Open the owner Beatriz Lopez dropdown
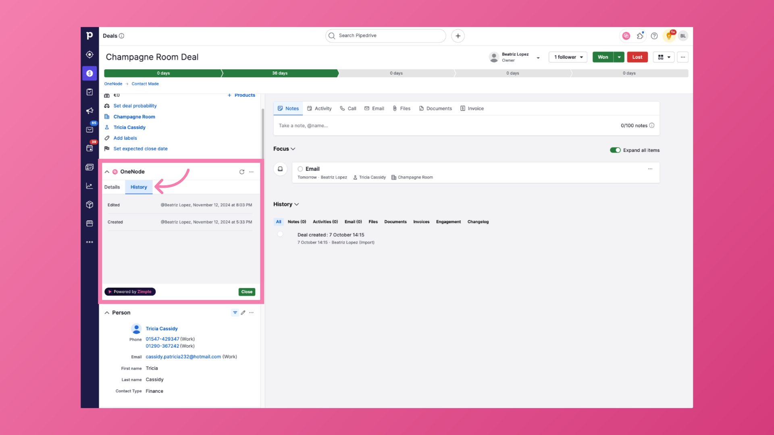Image resolution: width=774 pixels, height=435 pixels. click(x=538, y=58)
